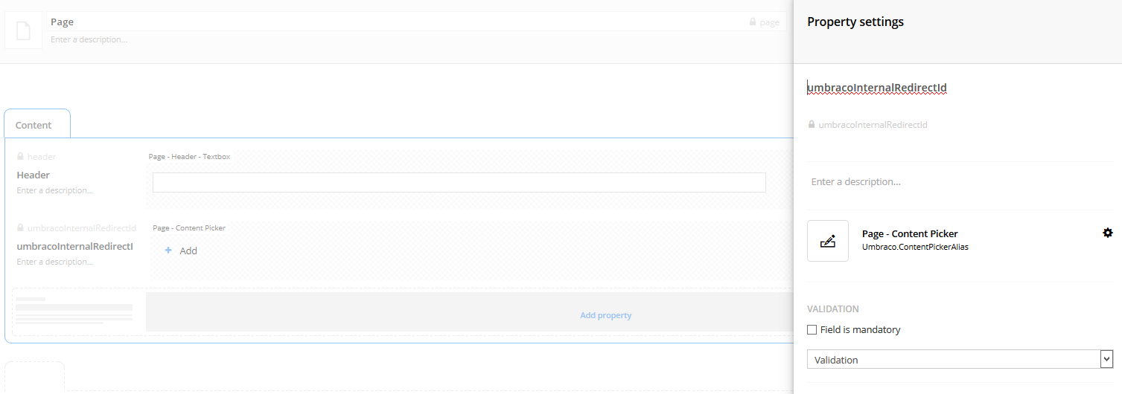
Task: Click the Header textbox preview field
Action: [x=459, y=183]
